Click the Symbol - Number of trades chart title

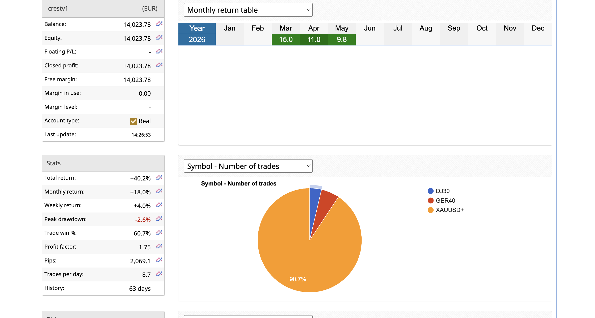coord(239,183)
